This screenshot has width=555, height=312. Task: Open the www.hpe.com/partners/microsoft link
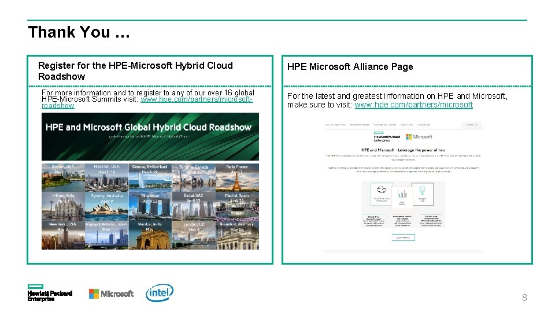coord(414,105)
